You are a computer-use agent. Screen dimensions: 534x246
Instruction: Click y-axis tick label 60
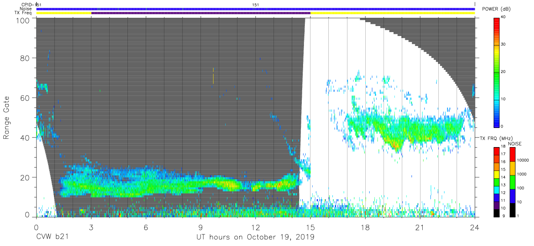(x=25, y=98)
